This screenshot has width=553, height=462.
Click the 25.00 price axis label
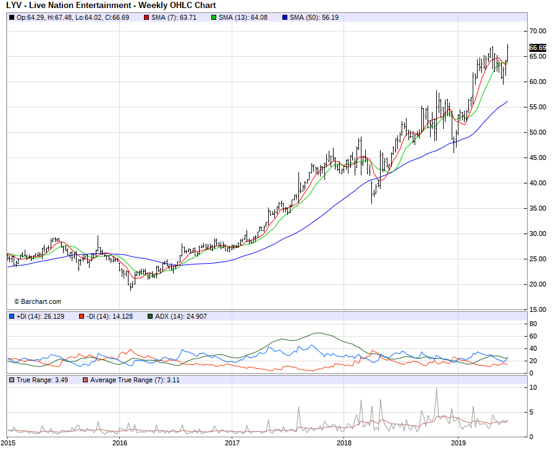click(x=538, y=259)
